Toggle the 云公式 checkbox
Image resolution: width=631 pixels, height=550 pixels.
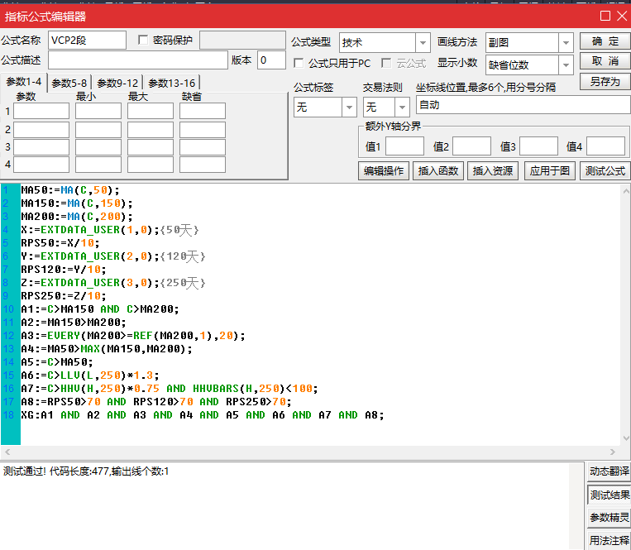pyautogui.click(x=386, y=63)
